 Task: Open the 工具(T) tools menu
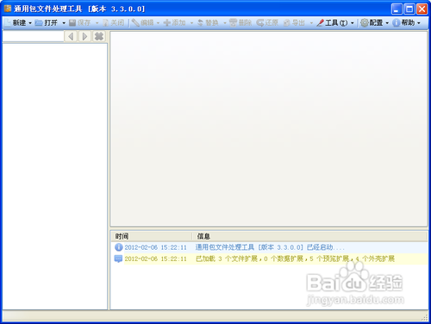point(335,22)
